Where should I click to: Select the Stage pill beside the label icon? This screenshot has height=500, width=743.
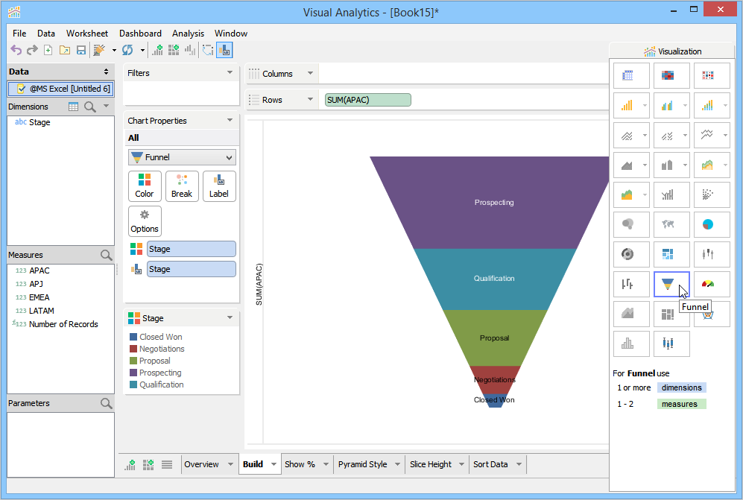click(192, 269)
